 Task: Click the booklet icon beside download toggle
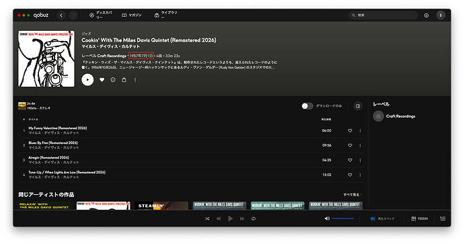358,106
